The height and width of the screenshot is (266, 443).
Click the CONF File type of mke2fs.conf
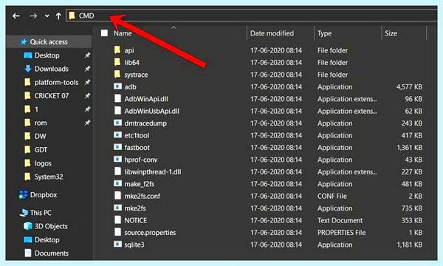332,197
